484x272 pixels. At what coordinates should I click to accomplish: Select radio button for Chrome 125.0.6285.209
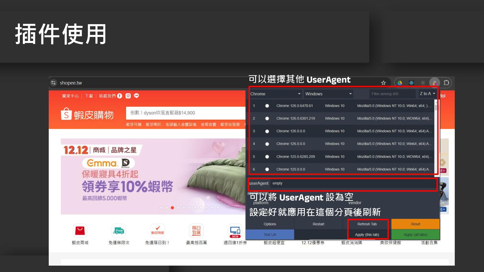pyautogui.click(x=267, y=157)
